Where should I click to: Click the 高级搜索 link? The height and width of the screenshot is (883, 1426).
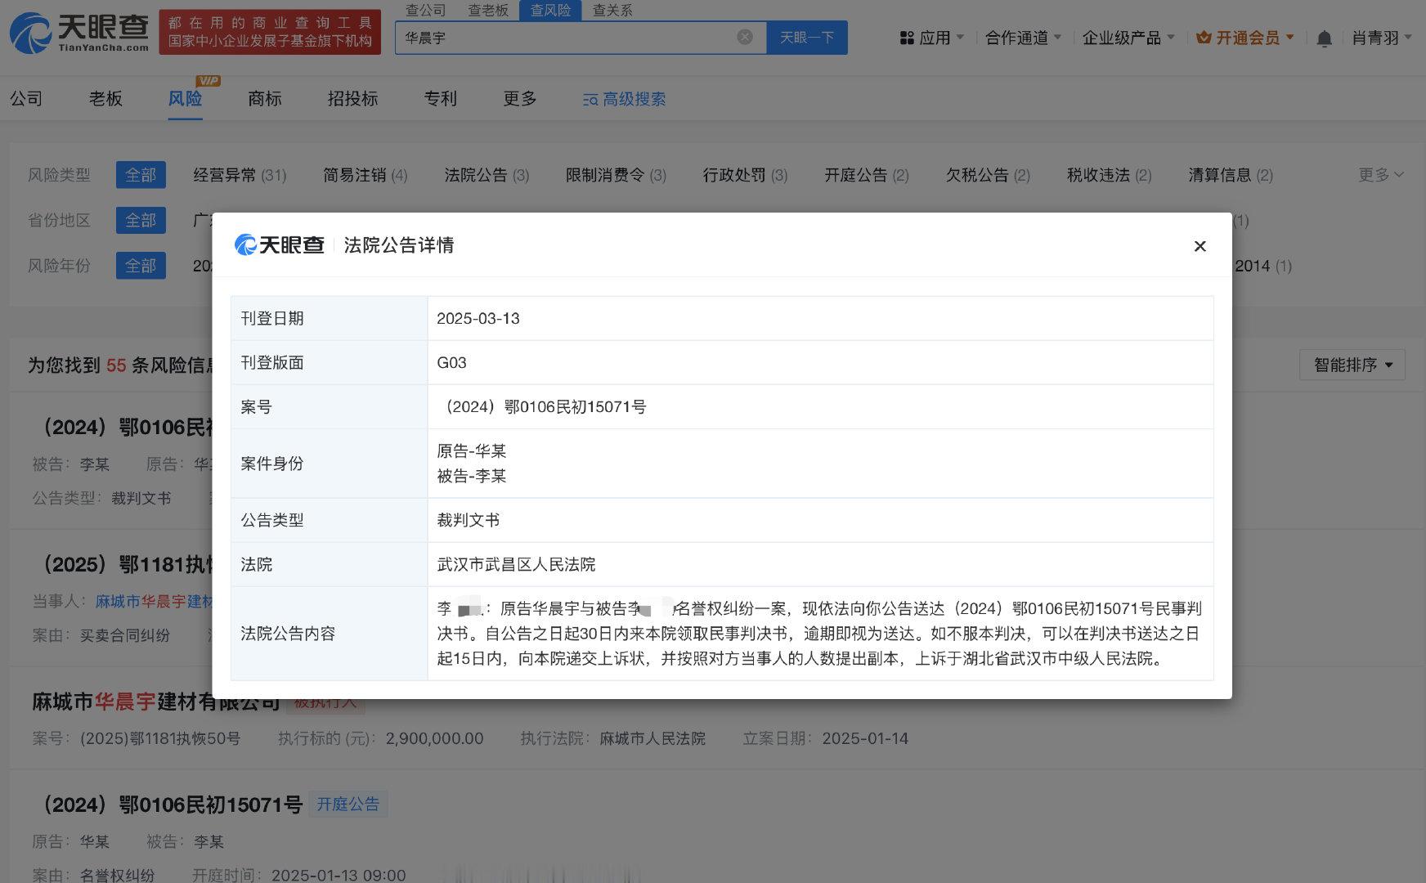point(634,99)
